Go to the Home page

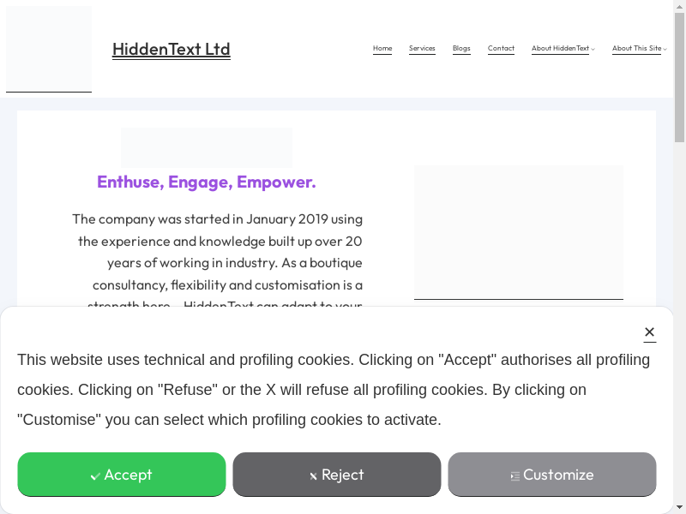382,49
